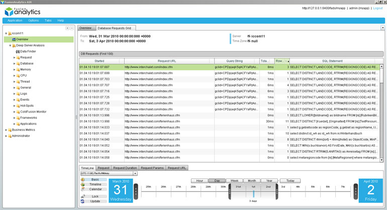This screenshot has width=387, height=210.
Task: Click the Administrator folder icon
Action: coord(10,136)
